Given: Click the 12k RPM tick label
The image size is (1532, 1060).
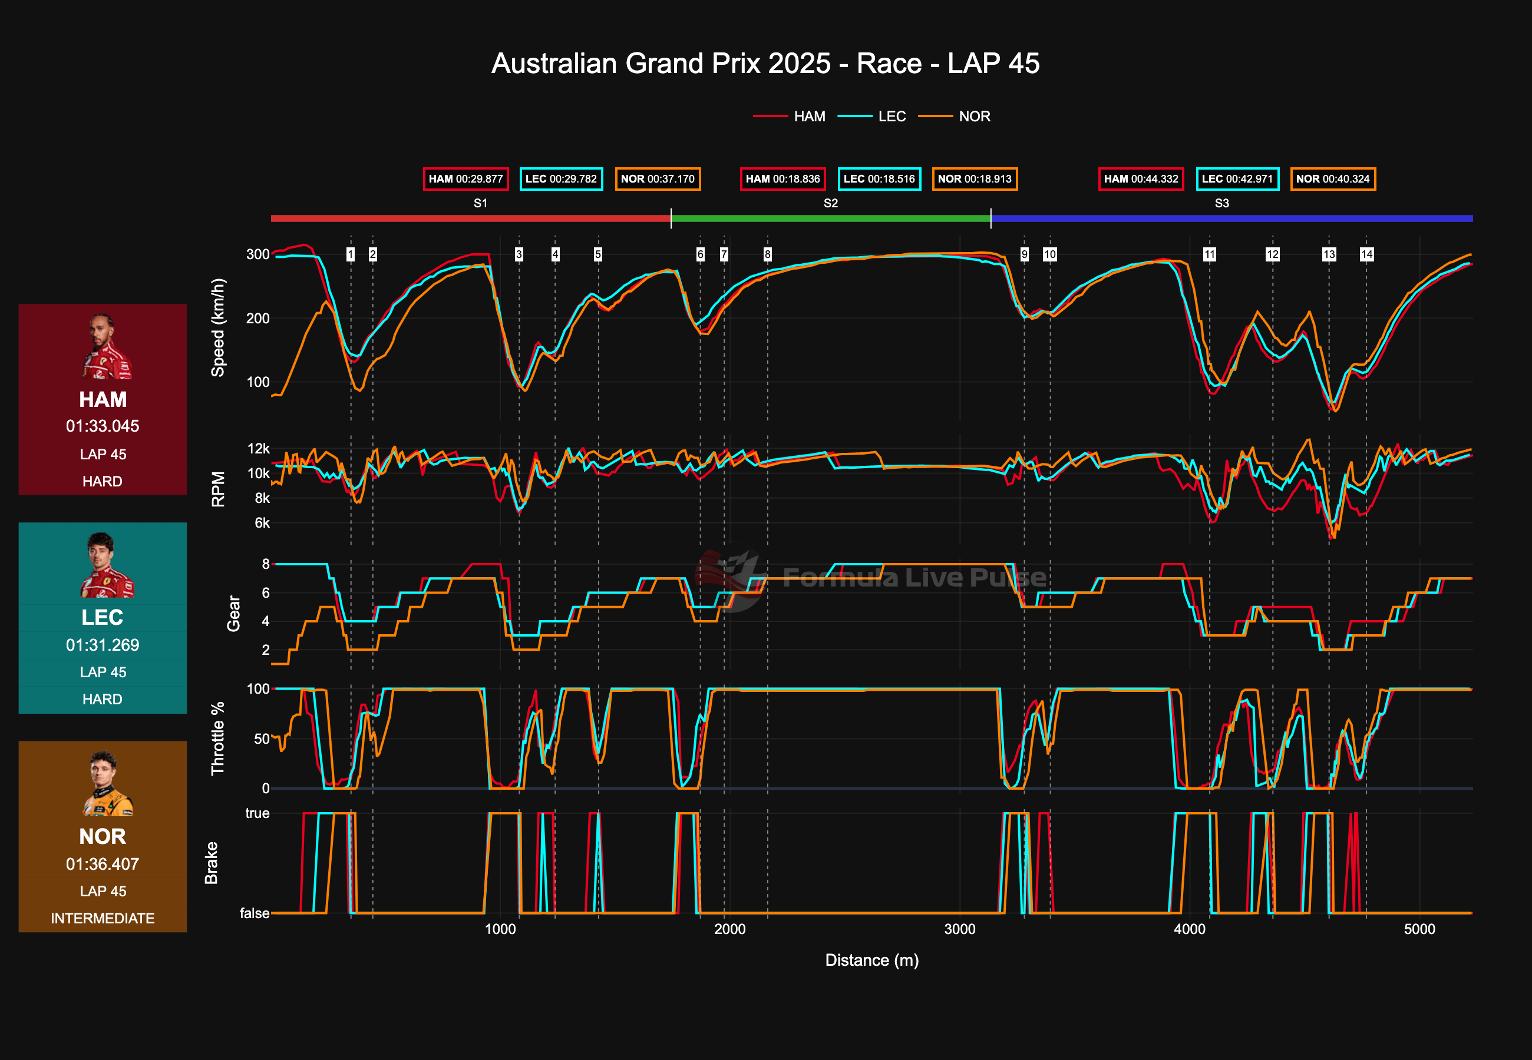Looking at the screenshot, I should pyautogui.click(x=259, y=449).
